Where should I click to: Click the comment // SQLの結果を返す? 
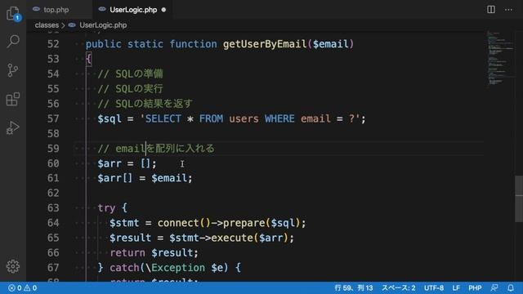click(145, 104)
